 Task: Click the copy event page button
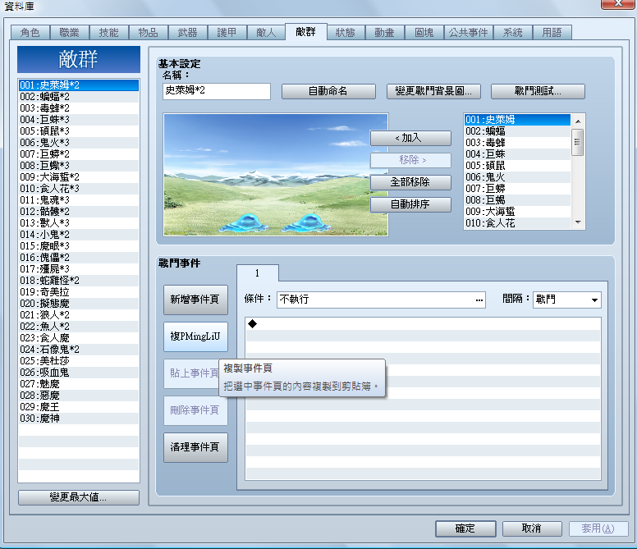pos(195,336)
